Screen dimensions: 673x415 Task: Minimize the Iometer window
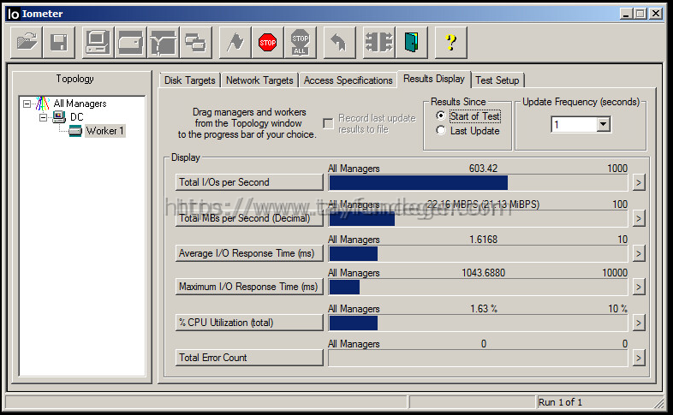pyautogui.click(x=627, y=14)
